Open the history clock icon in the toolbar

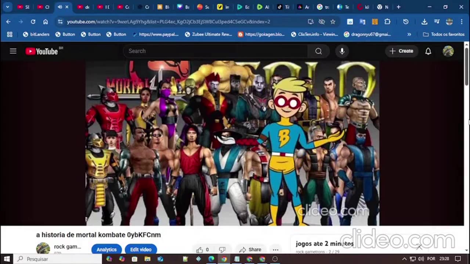coord(406,22)
